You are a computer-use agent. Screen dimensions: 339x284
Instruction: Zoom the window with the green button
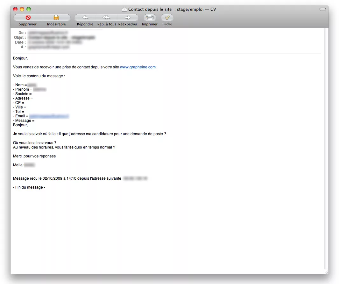tap(29, 10)
